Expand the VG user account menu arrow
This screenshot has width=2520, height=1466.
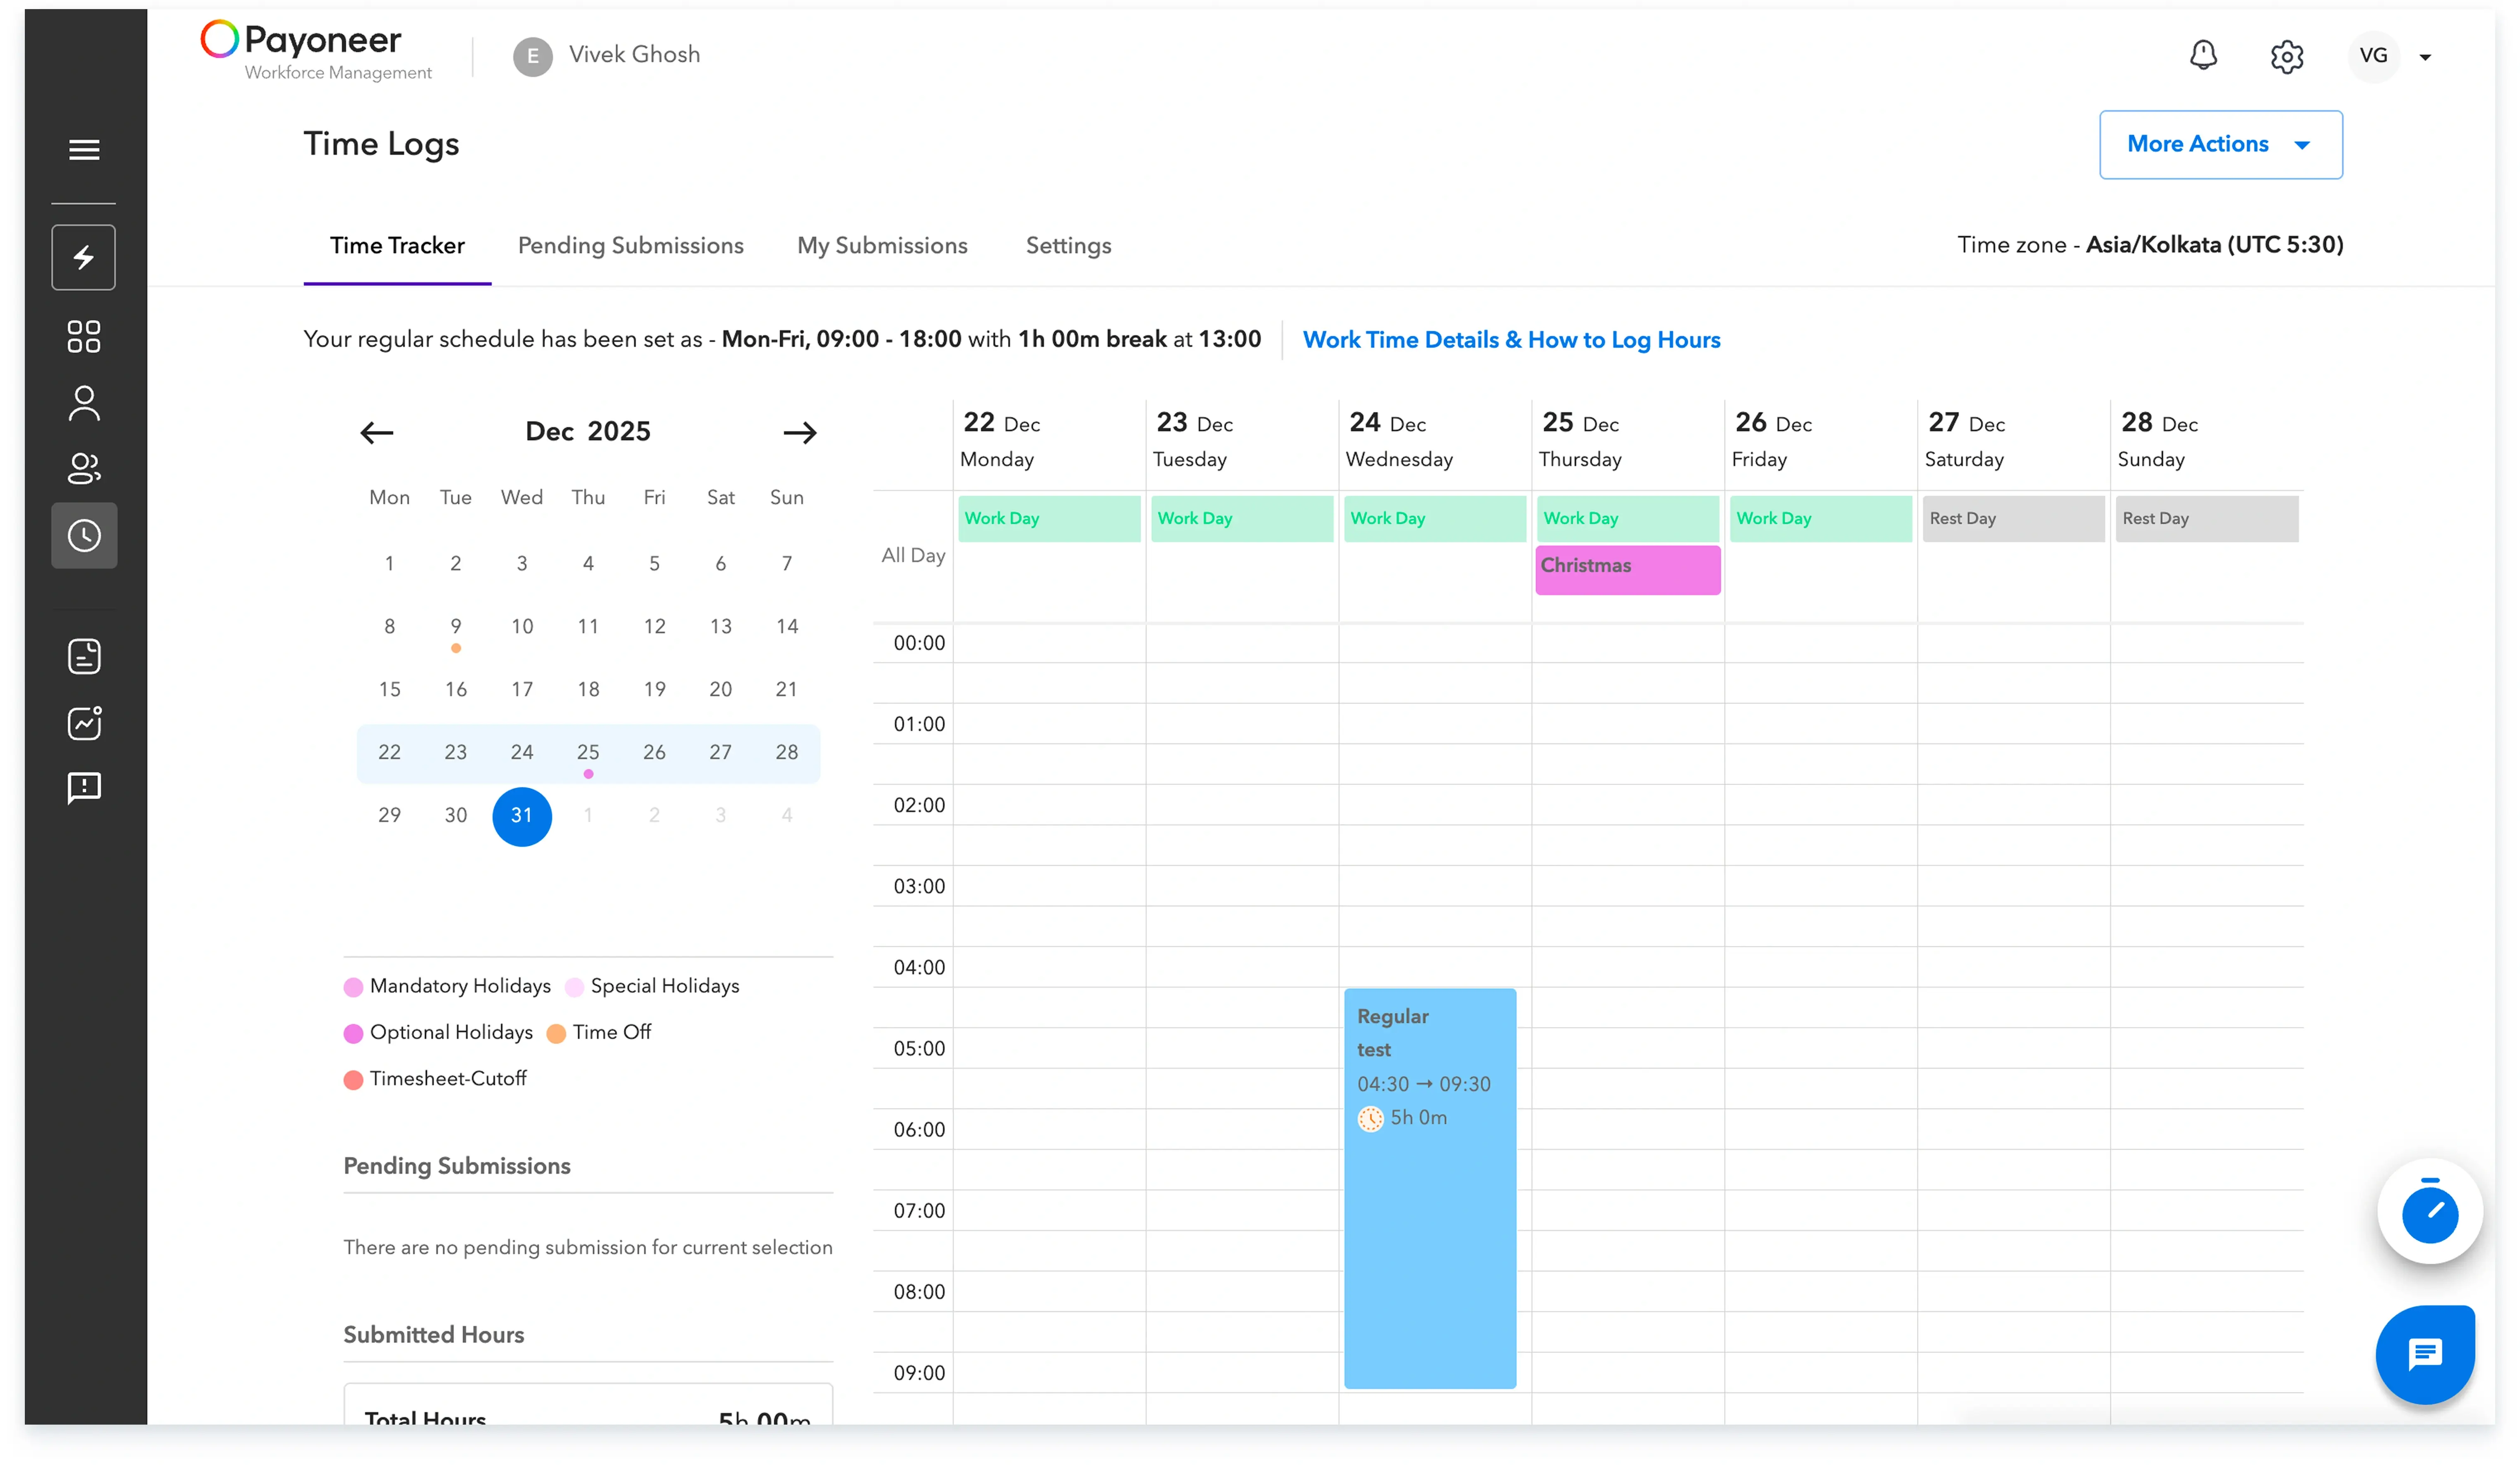click(x=2425, y=57)
